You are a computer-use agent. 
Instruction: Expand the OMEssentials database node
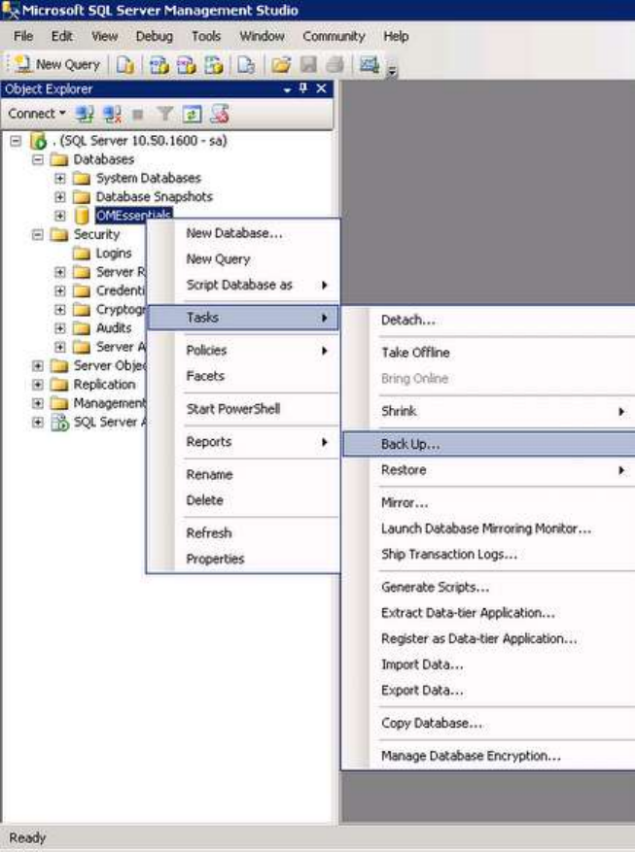(59, 216)
